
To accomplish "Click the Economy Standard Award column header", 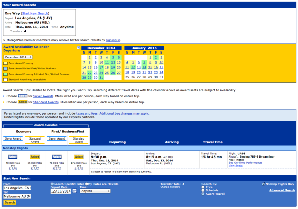I will (x=35, y=140).
